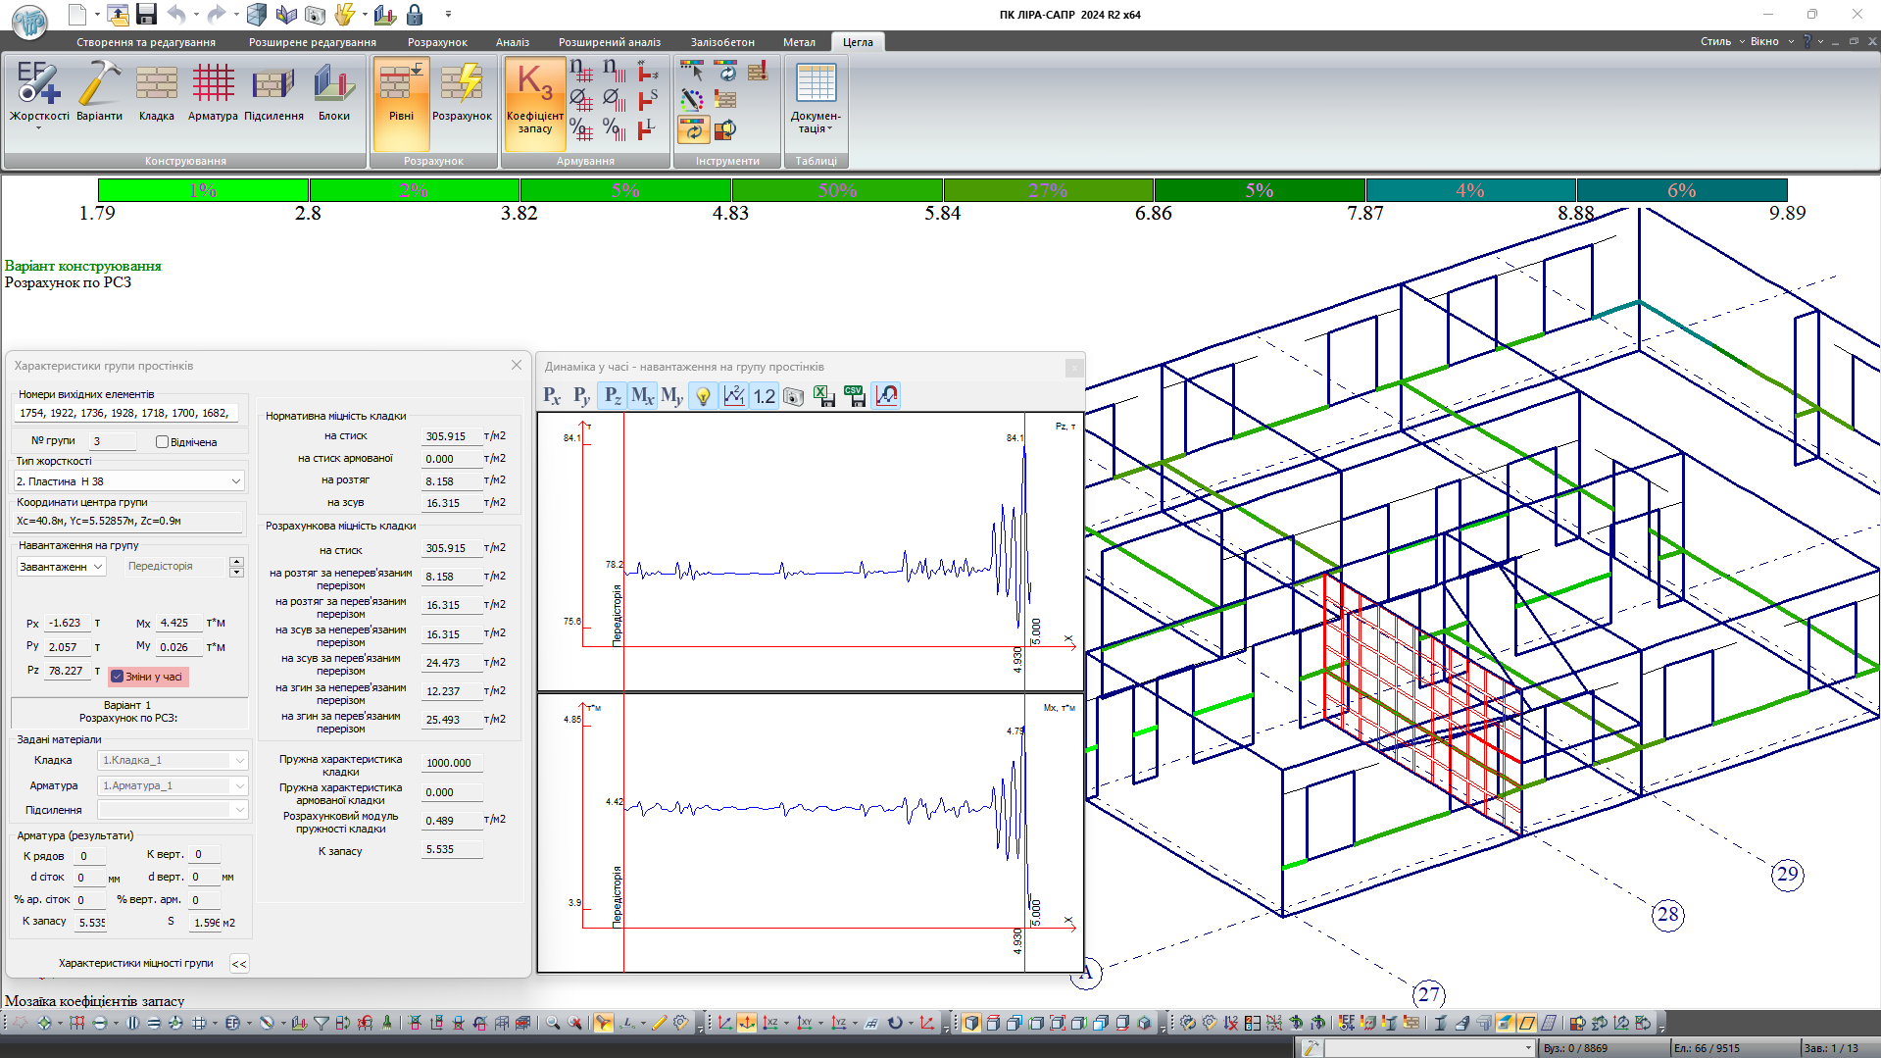Close the Характеристики групи простінків panel

[x=517, y=365]
